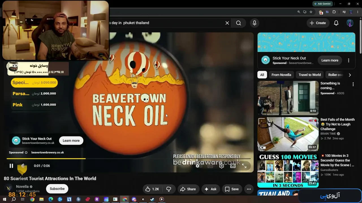Show more filter chips with right arrow
362x203 pixels.
(x=350, y=75)
